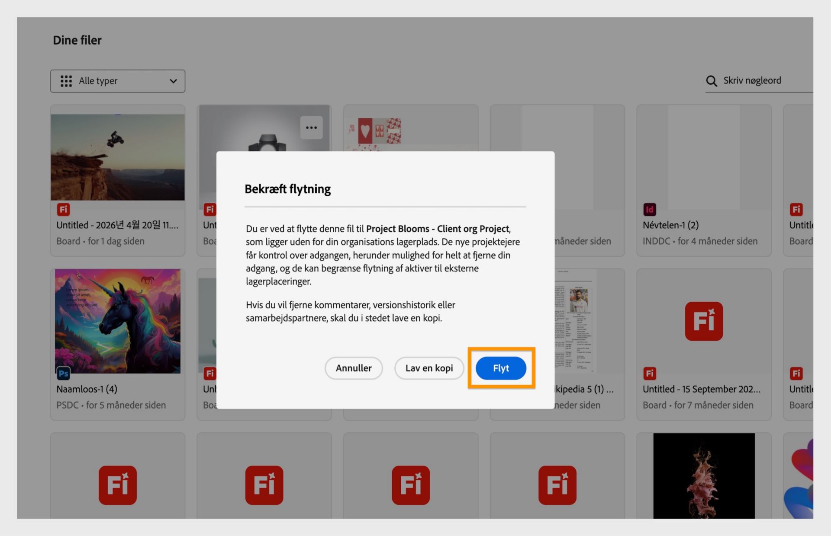The image size is (831, 536).
Task: Click the dialog title Bekræft flytning
Action: [287, 189]
